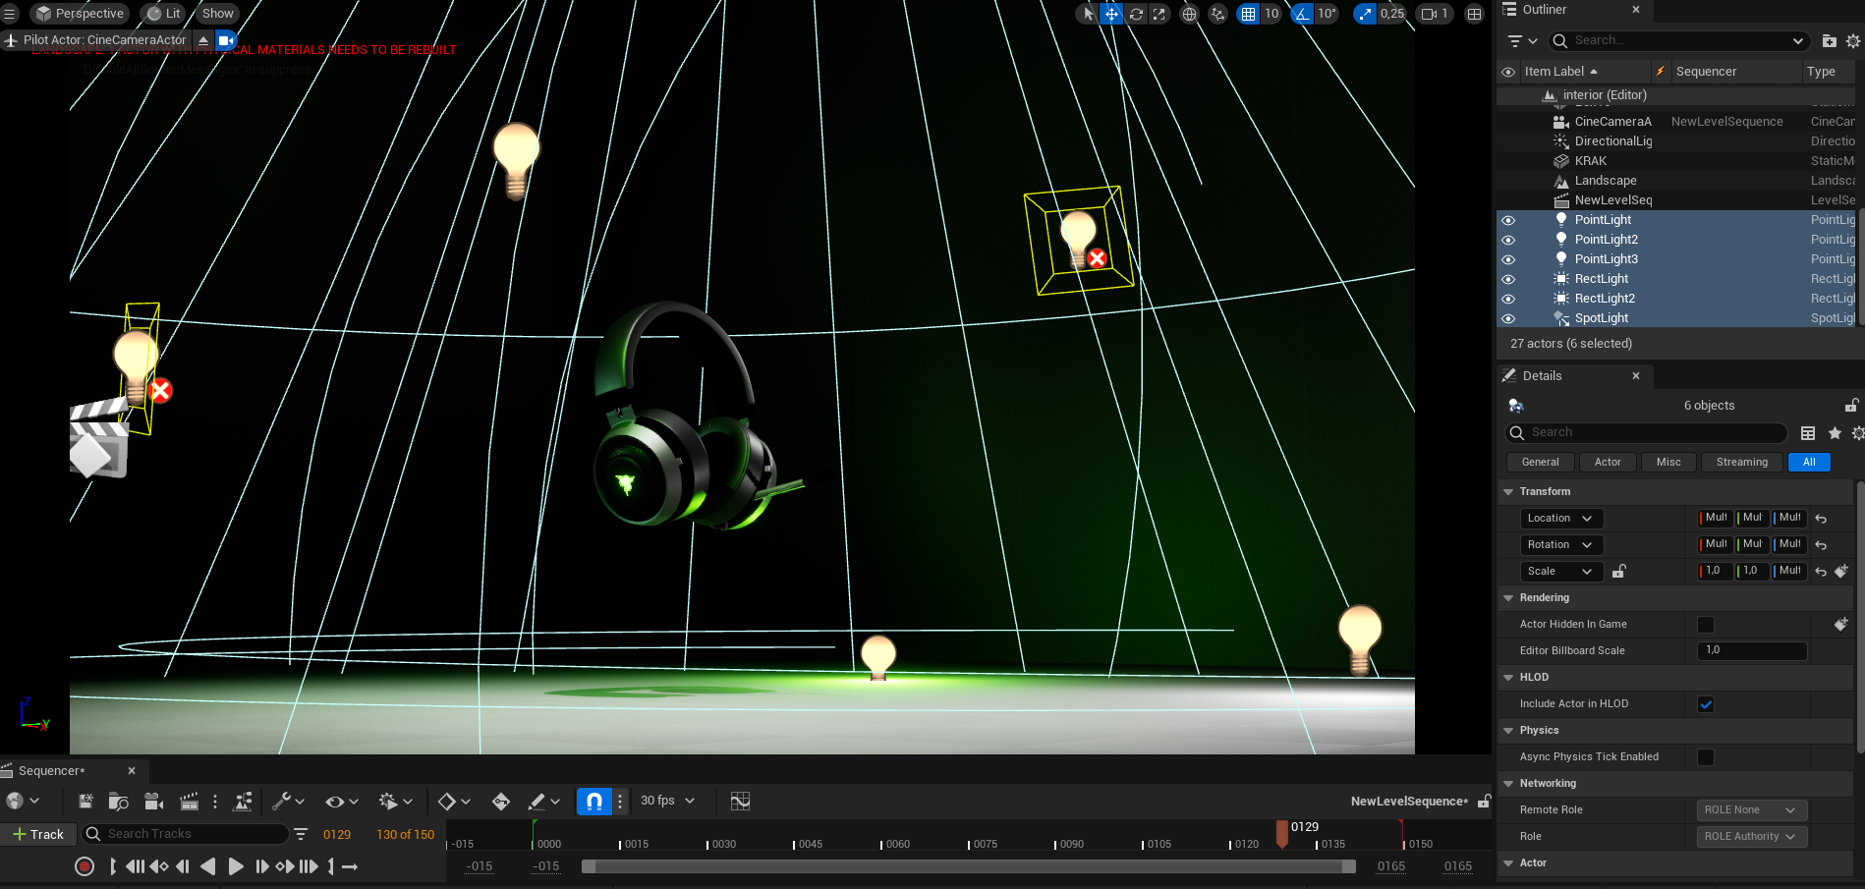This screenshot has height=889, width=1865.
Task: Open the grid snap value 10
Action: tap(1272, 14)
